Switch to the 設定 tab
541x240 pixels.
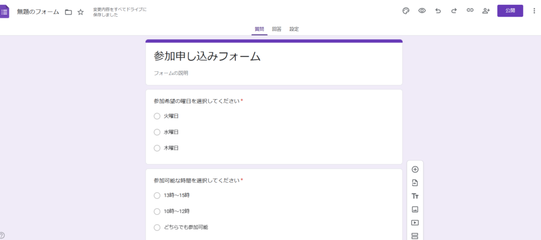pos(294,29)
